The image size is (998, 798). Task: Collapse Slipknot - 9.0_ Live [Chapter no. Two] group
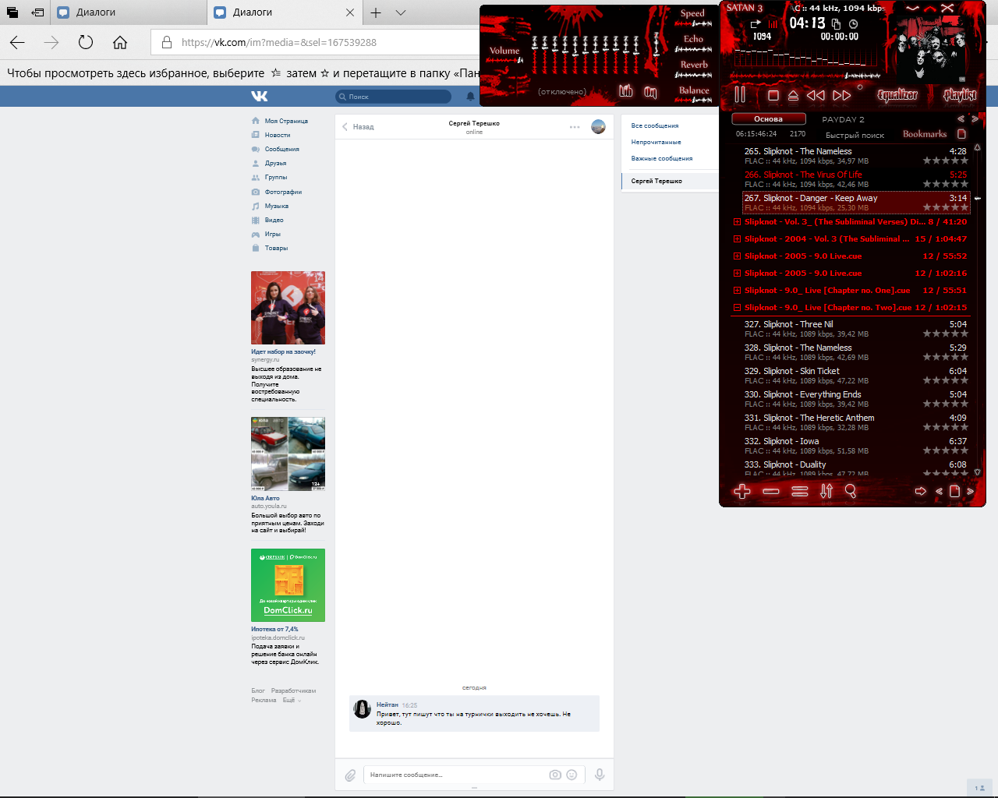pos(737,308)
